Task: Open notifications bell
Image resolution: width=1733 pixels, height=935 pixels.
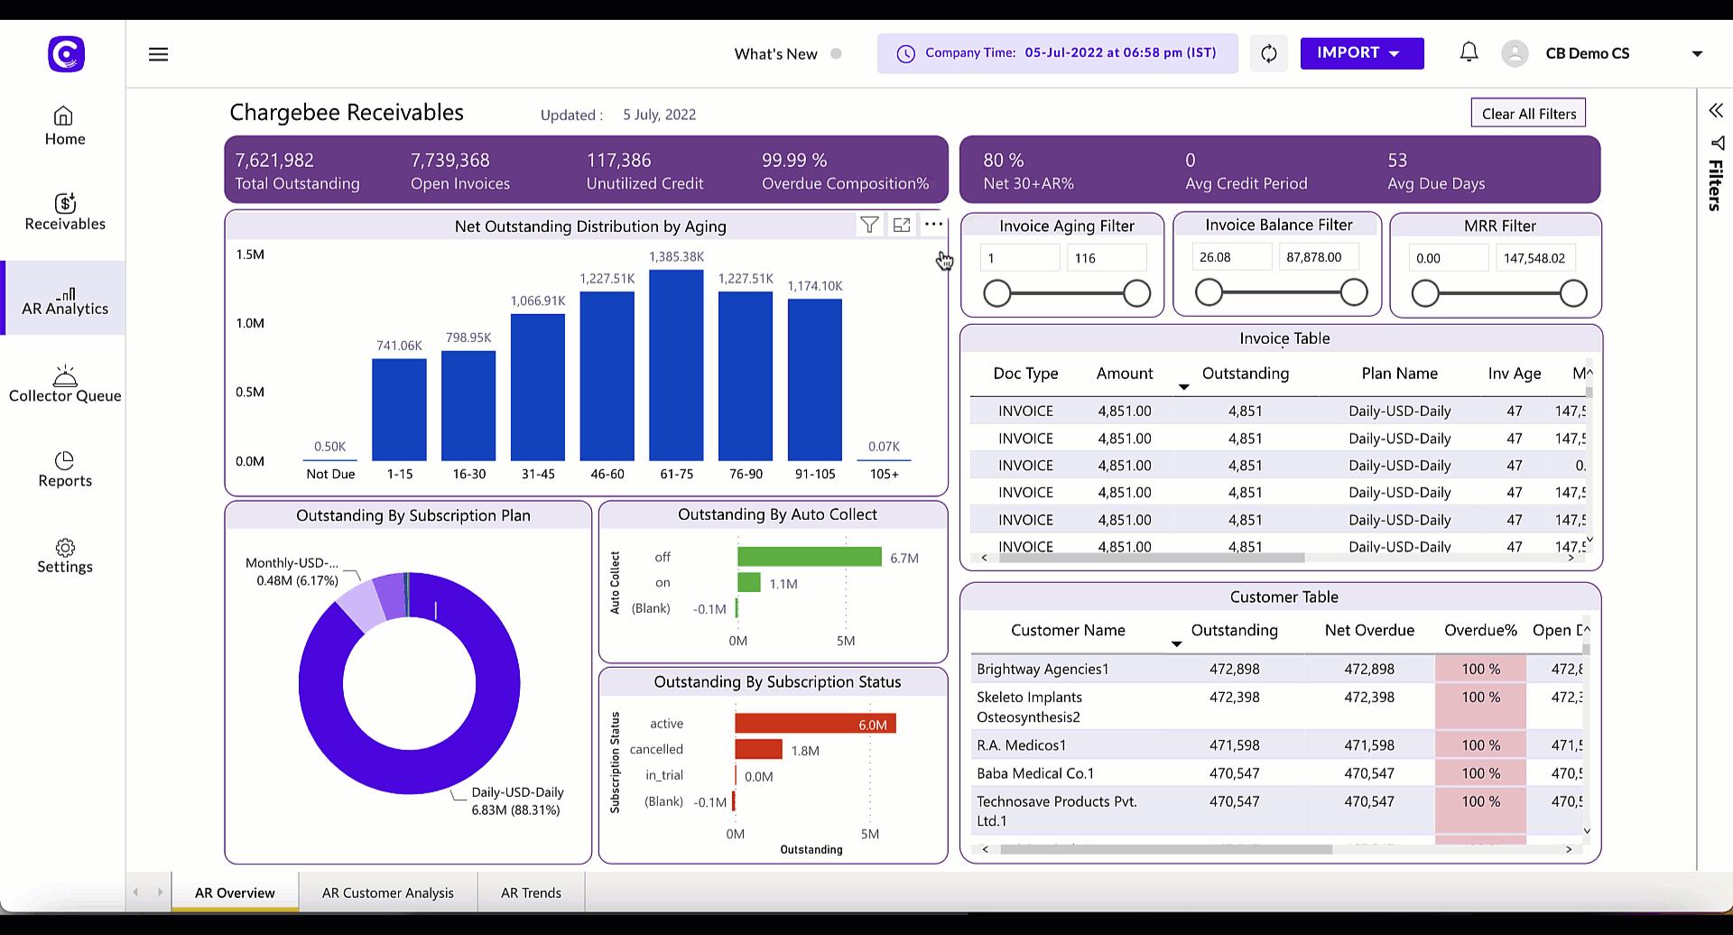Action: tap(1469, 52)
